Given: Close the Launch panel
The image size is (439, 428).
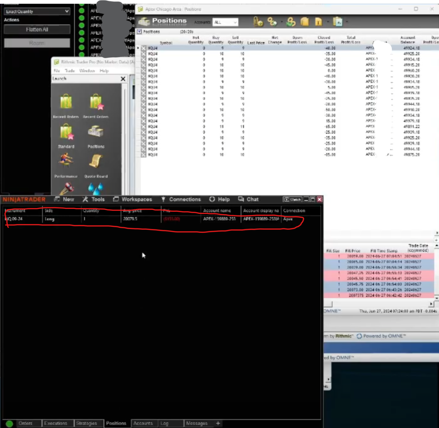Looking at the screenshot, I should [123, 78].
